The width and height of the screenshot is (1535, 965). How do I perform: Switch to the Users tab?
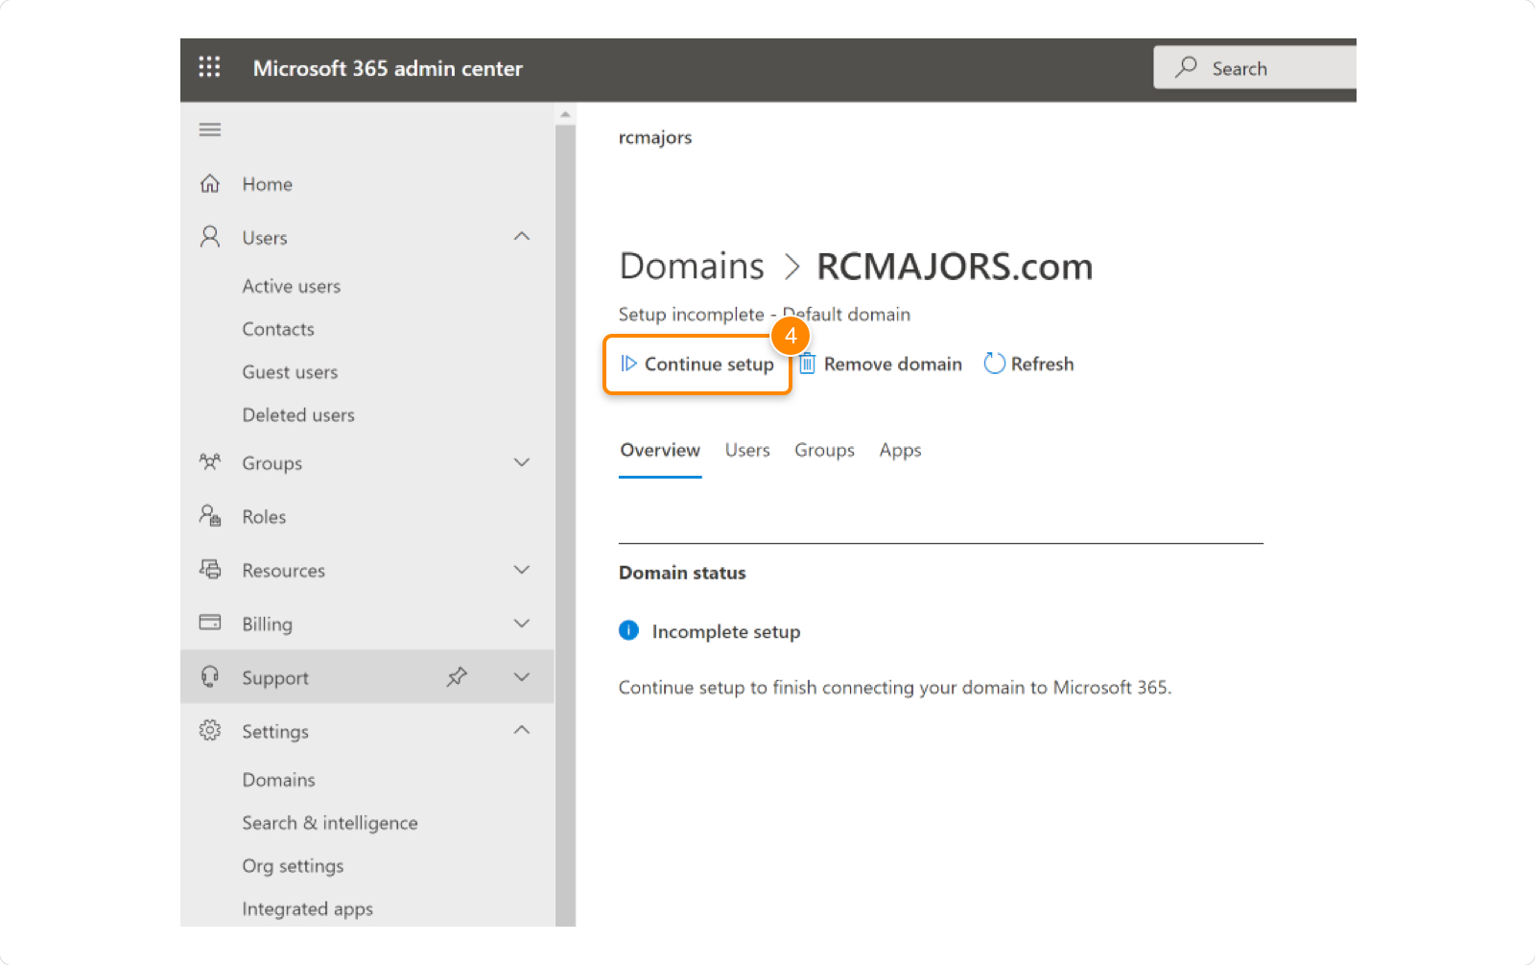[746, 450]
